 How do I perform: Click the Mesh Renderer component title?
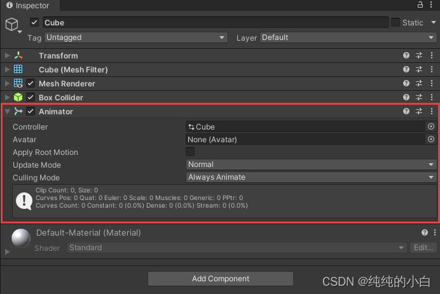[67, 84]
